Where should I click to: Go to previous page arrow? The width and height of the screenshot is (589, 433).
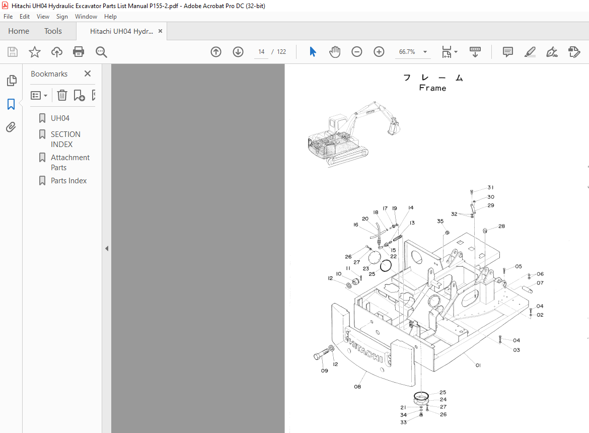pos(216,52)
